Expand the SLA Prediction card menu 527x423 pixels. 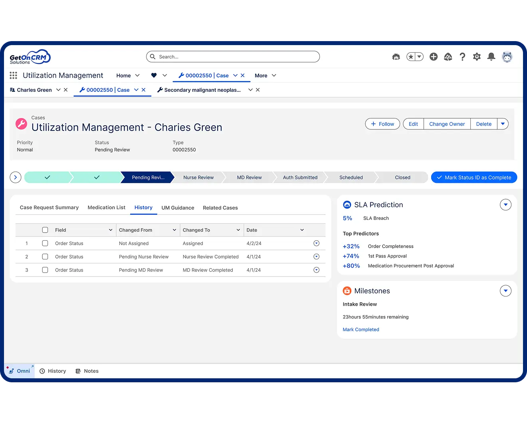(505, 205)
